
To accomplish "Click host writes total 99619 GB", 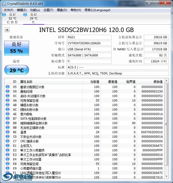I will (156, 43).
